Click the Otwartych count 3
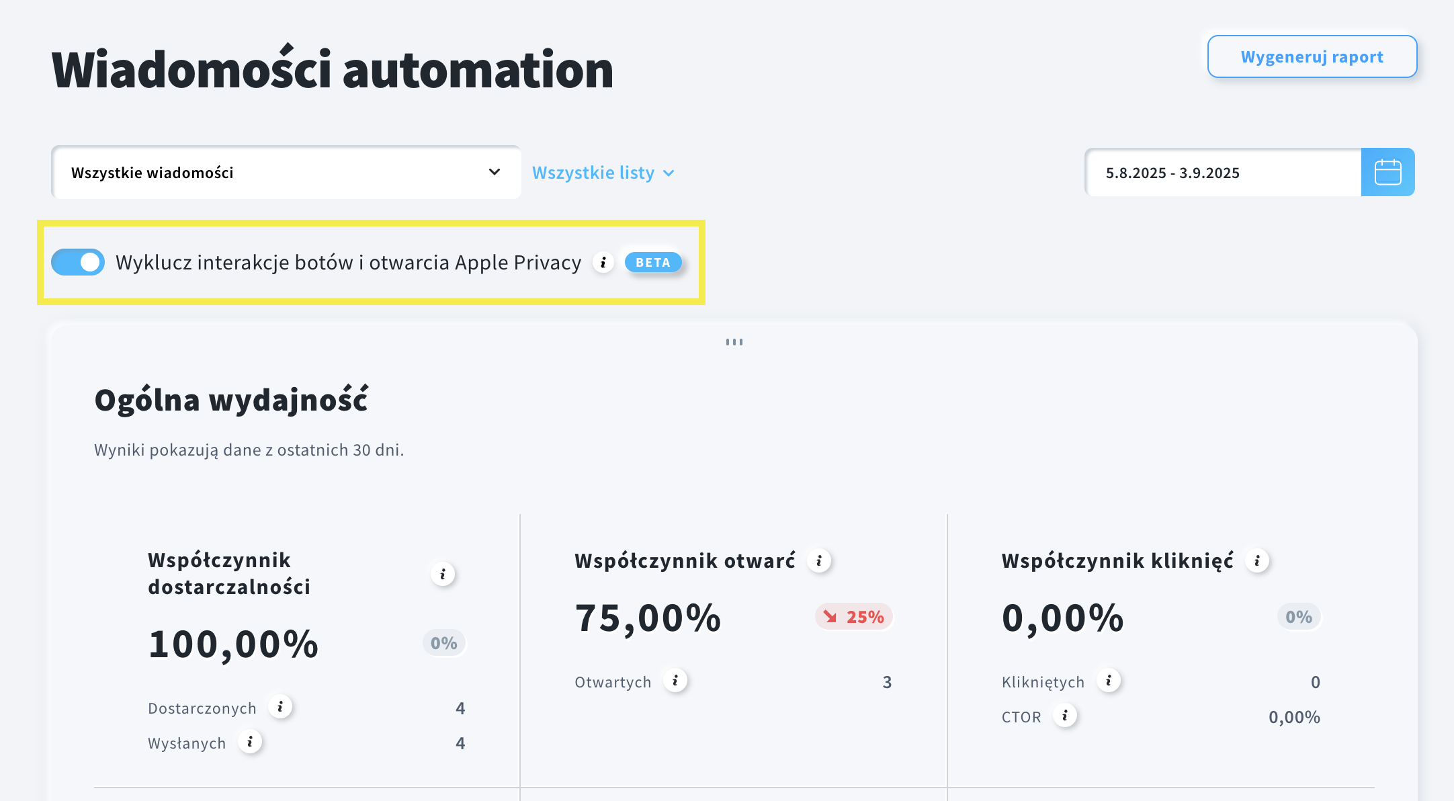This screenshot has height=801, width=1454. coord(887,682)
